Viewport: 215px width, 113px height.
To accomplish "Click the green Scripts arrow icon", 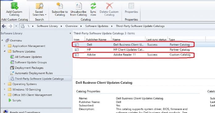I will coord(10,100).
